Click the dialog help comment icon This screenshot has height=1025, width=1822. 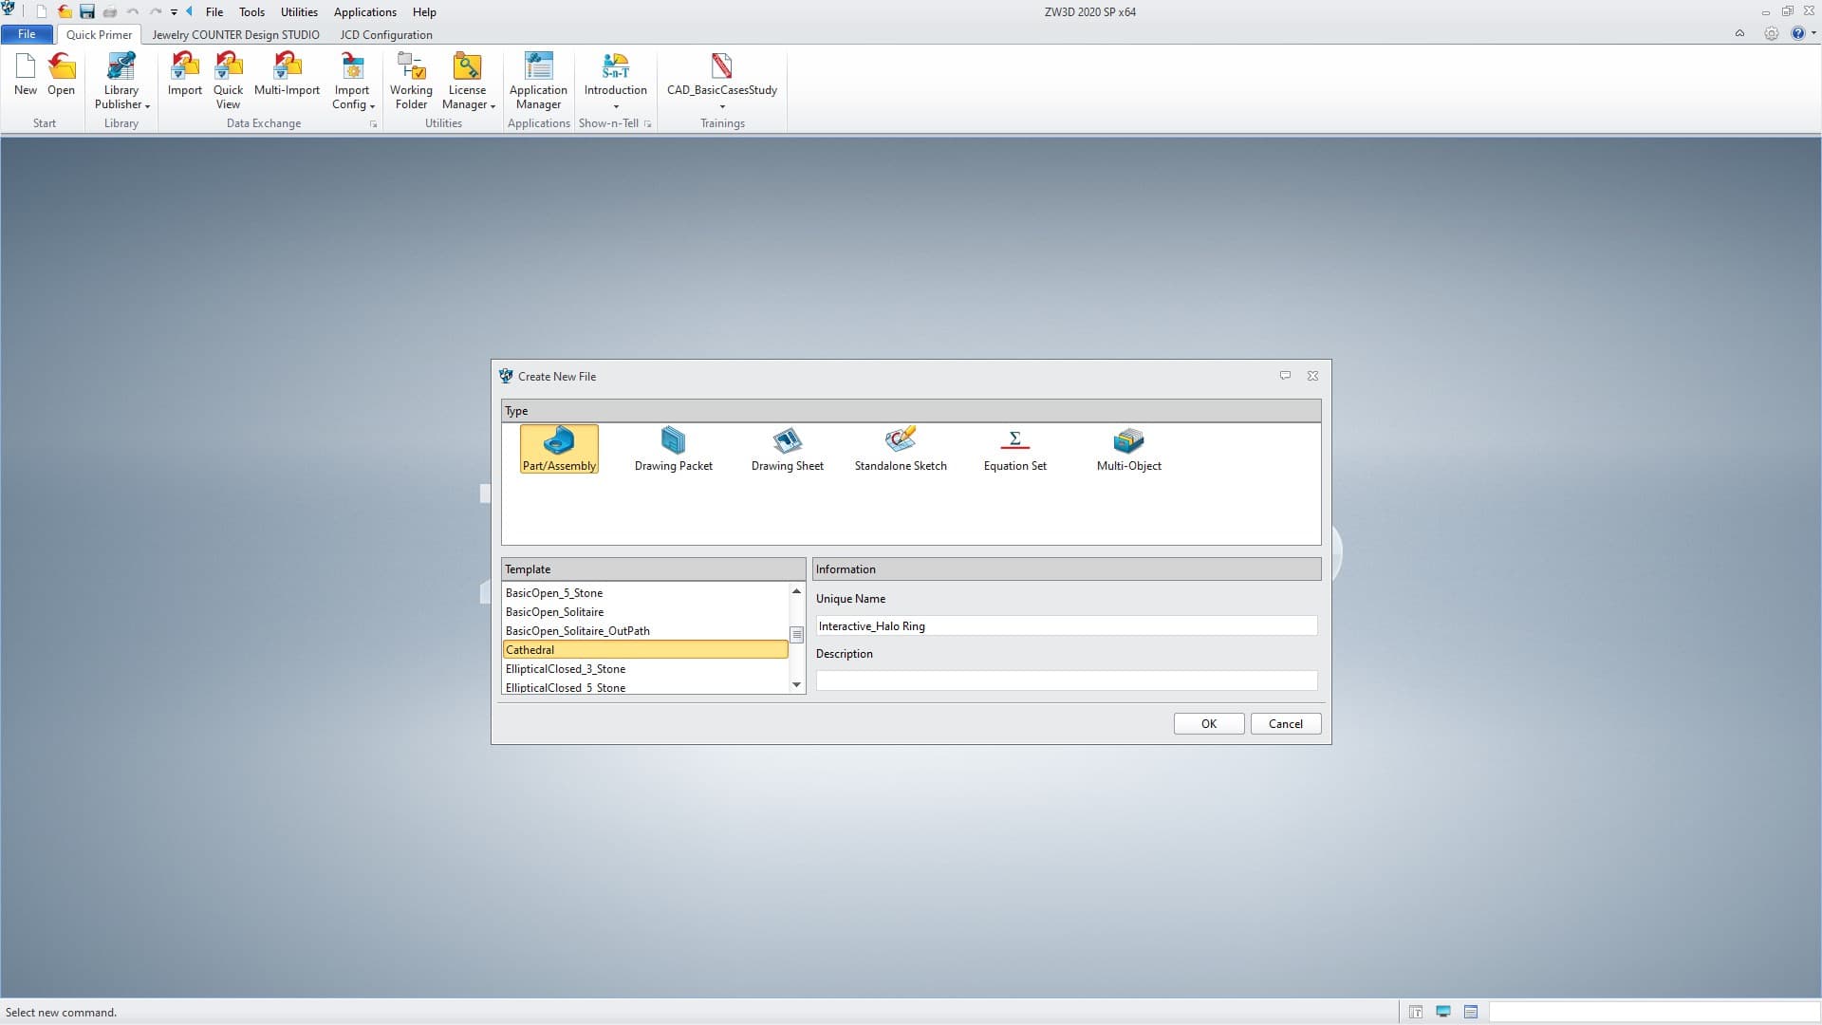[1285, 376]
